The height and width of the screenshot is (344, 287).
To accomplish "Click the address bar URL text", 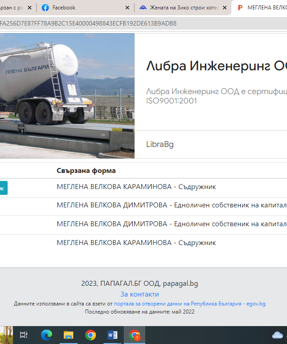I will click(88, 23).
